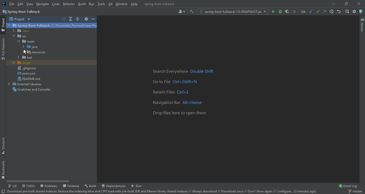Viewport: 365px width, 194px height.
Task: Start debugging with the bug icon
Action: tap(280, 11)
